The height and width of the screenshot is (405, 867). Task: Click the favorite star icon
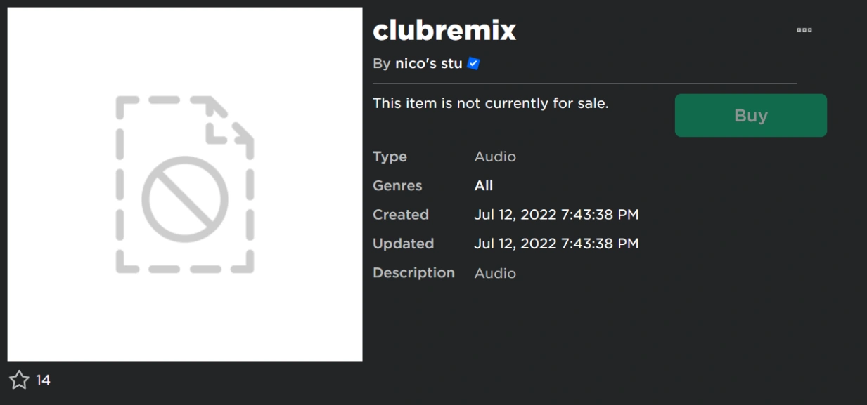click(19, 380)
